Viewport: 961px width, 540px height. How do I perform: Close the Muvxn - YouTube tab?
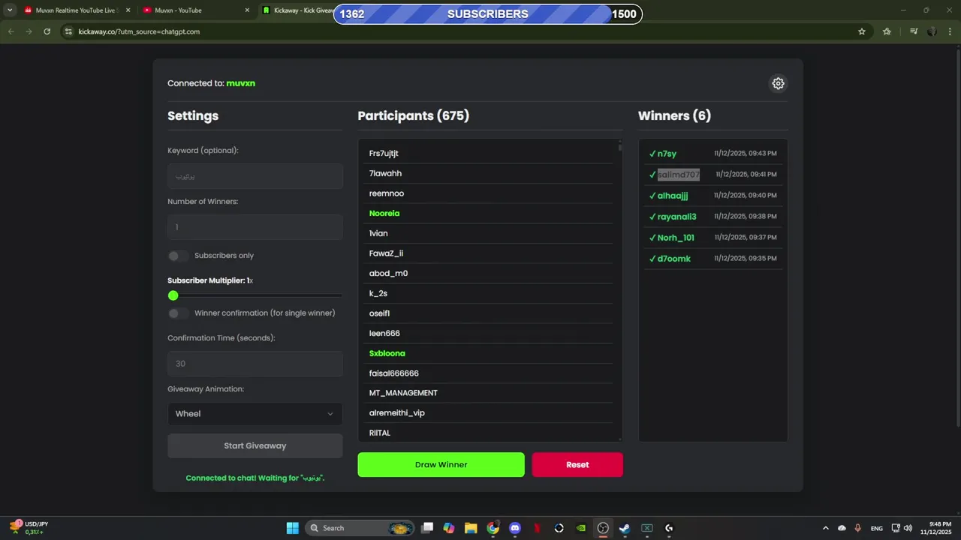tap(247, 10)
